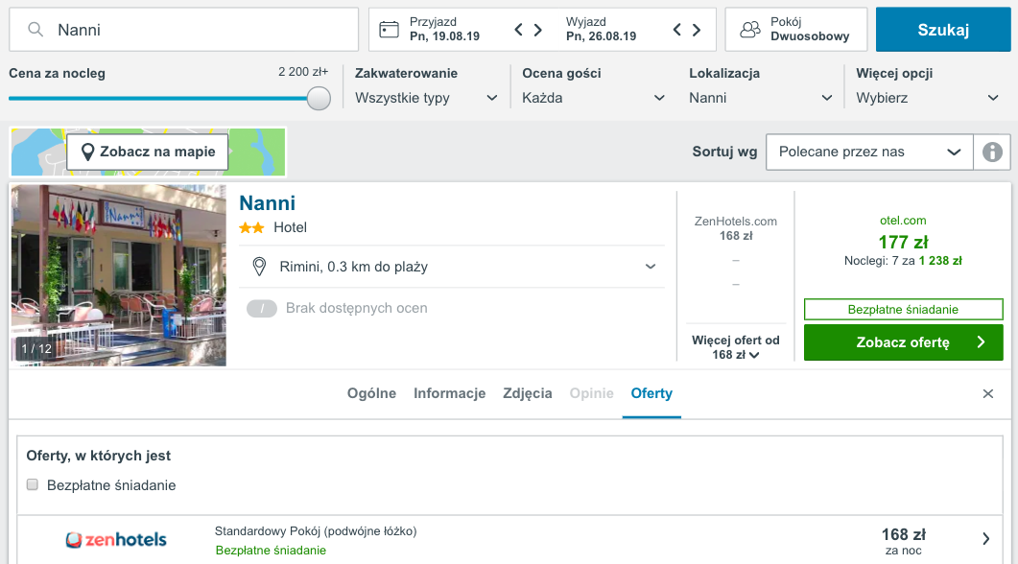Open the Ocena gości dropdown
This screenshot has width=1018, height=564.
(593, 98)
